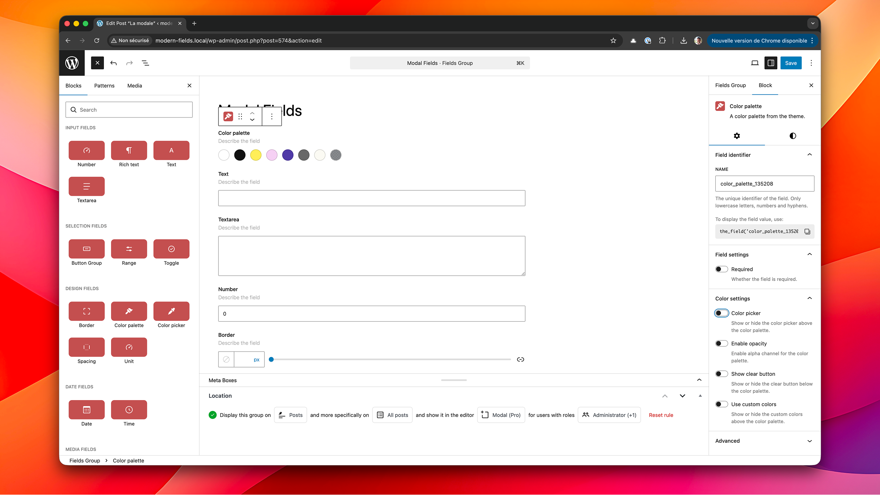This screenshot has height=495, width=880.
Task: Enable the Required field setting
Action: (721, 269)
